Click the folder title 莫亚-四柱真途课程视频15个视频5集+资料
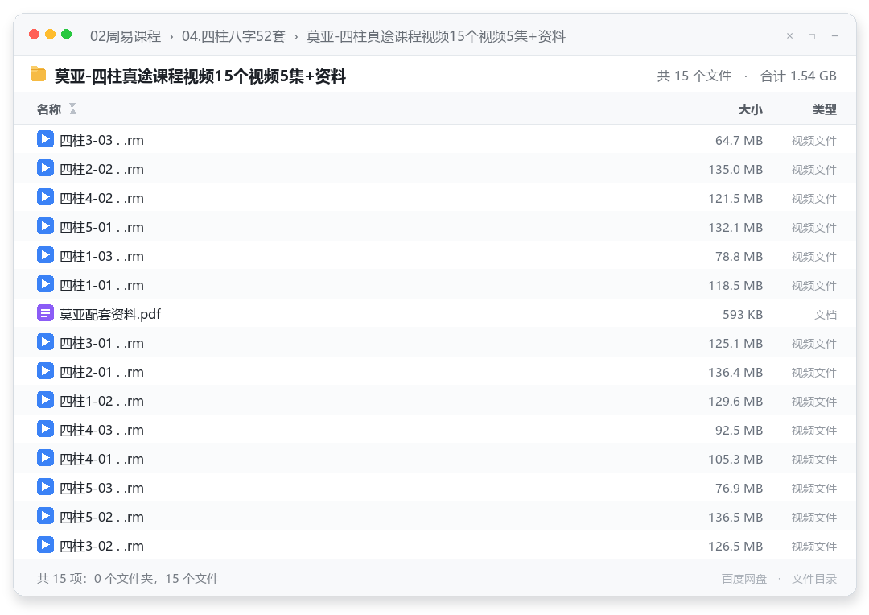The width and height of the screenshot is (869, 615). point(200,76)
